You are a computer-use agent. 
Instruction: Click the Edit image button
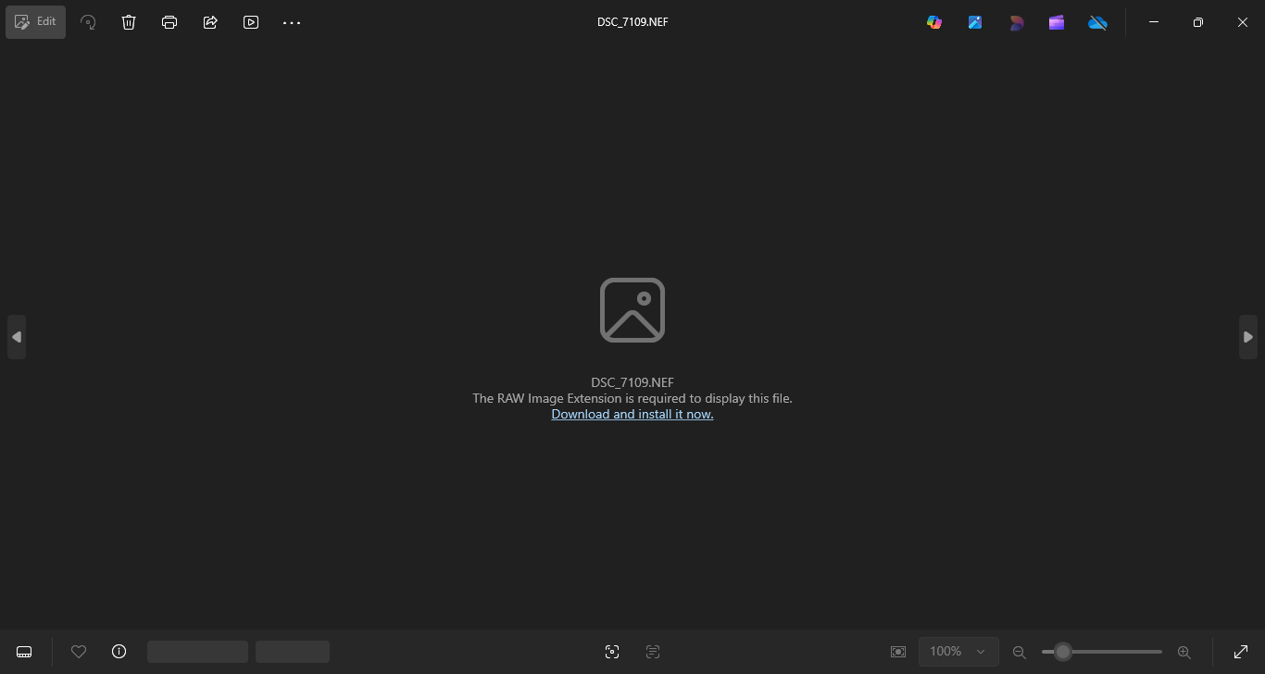[x=35, y=22]
